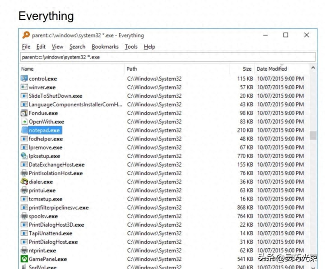325x269 pixels.
Task: Click the dialer.exe phone icon
Action: [x=24, y=182]
